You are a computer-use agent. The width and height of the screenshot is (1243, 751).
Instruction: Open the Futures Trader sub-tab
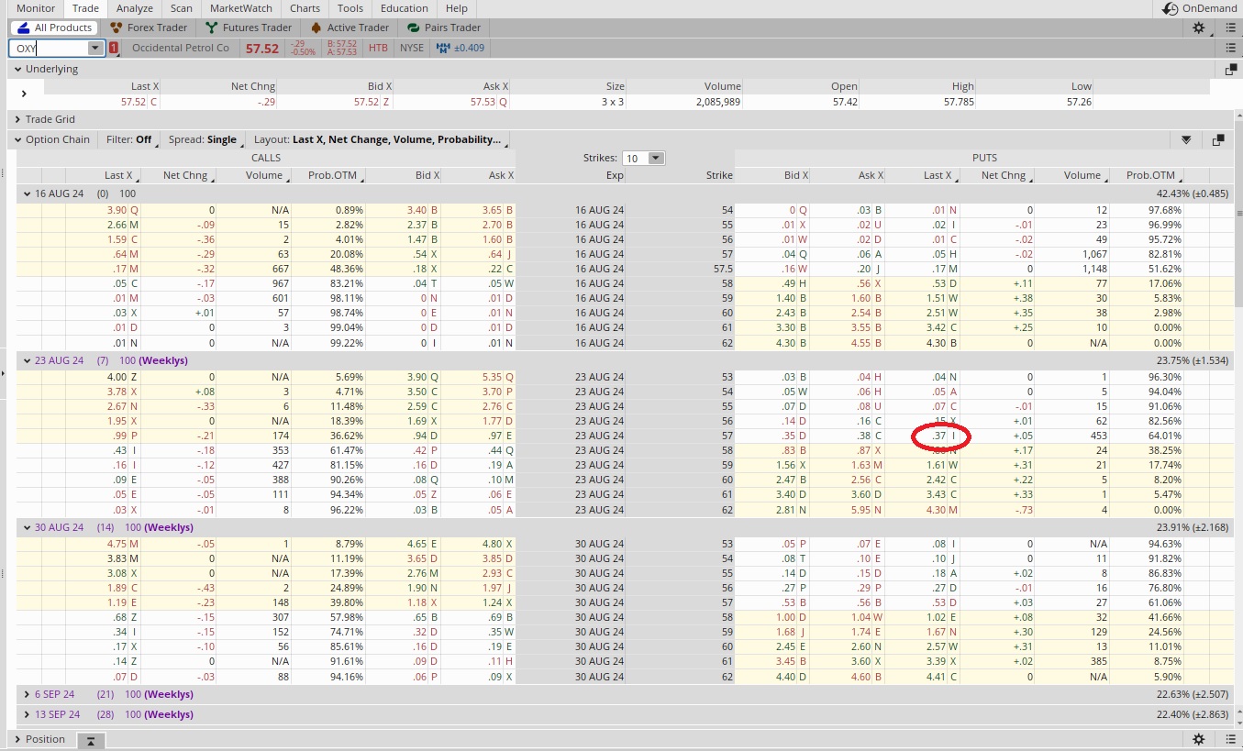(x=250, y=28)
